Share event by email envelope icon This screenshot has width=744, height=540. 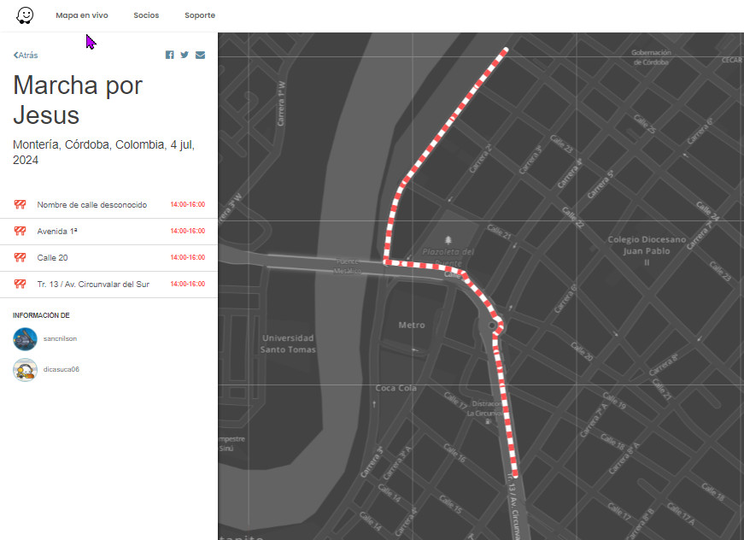(x=200, y=55)
